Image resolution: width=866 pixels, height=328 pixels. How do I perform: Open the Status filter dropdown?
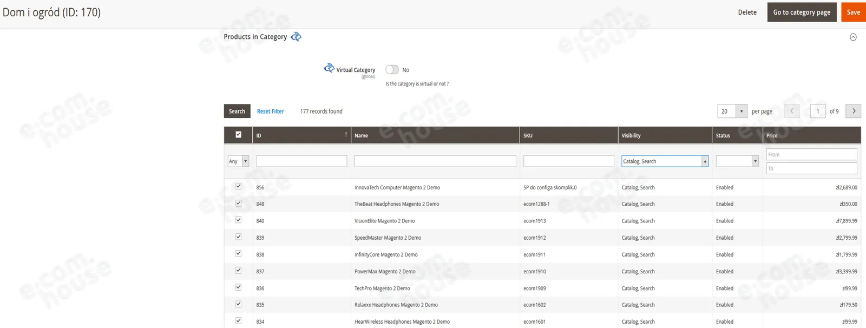[x=737, y=161]
